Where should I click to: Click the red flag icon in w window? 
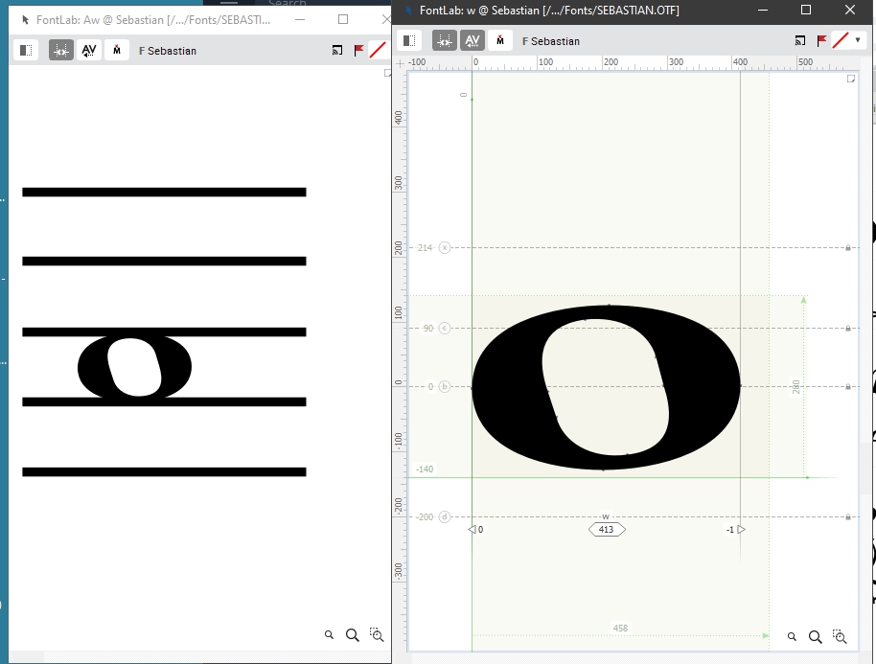821,40
